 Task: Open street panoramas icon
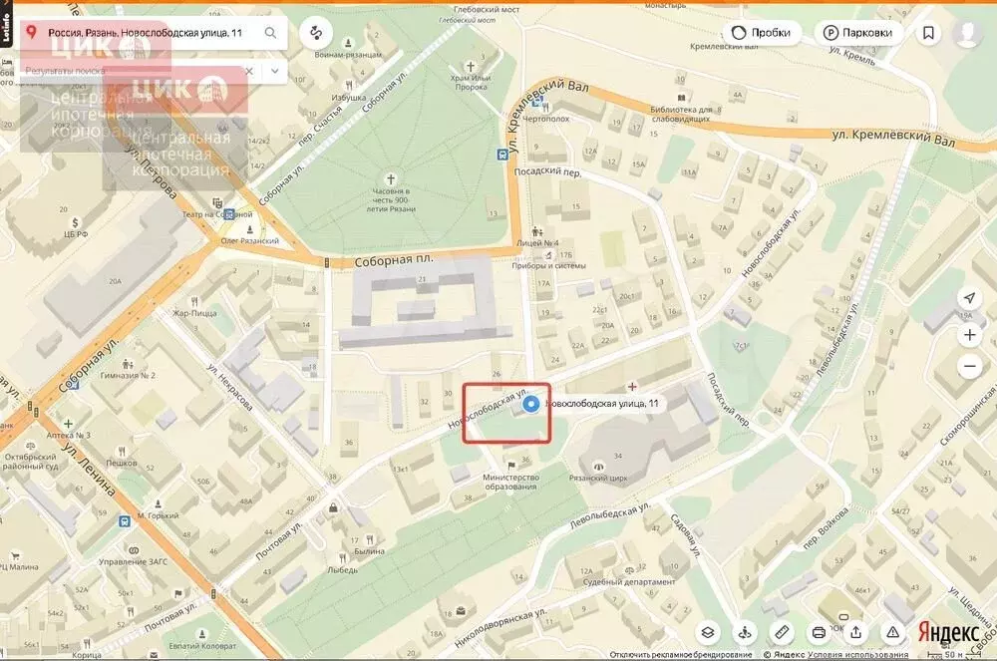coord(745,632)
